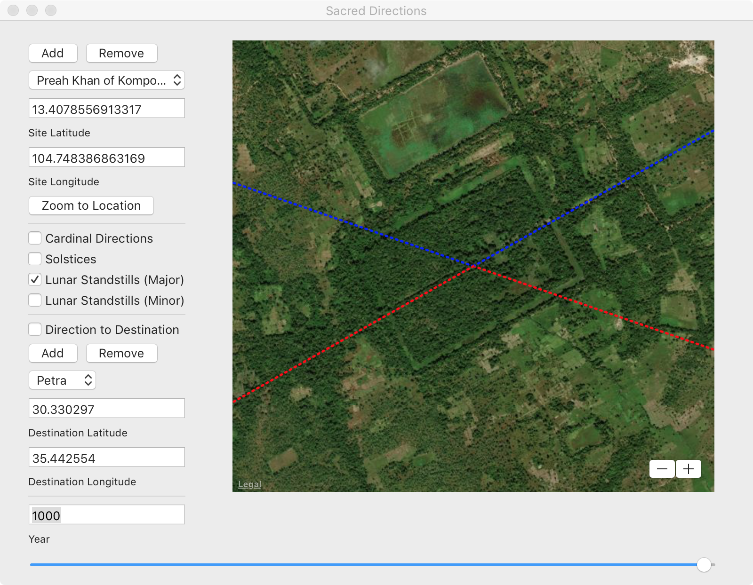This screenshot has width=753, height=585.
Task: Focus the Site Longitude text field
Action: click(107, 158)
